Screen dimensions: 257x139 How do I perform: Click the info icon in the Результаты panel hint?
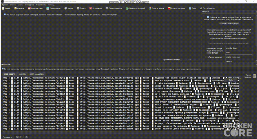point(3,69)
